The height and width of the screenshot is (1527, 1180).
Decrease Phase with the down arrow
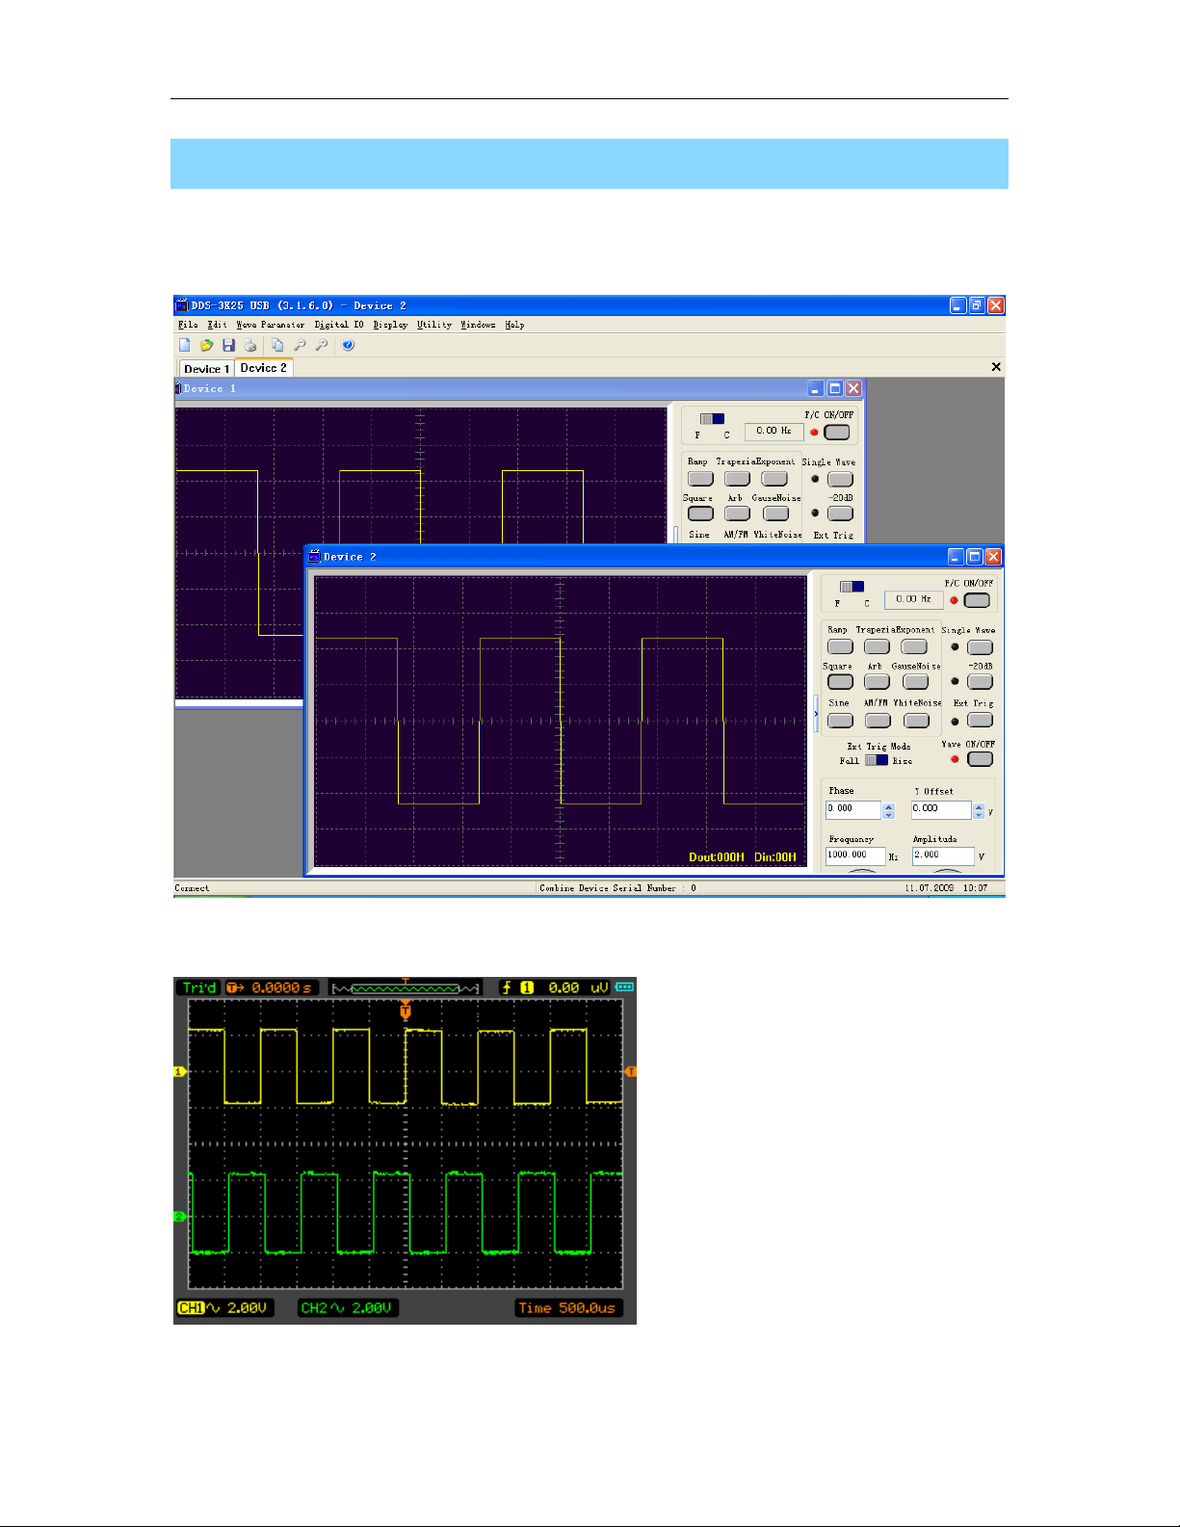coord(888,815)
